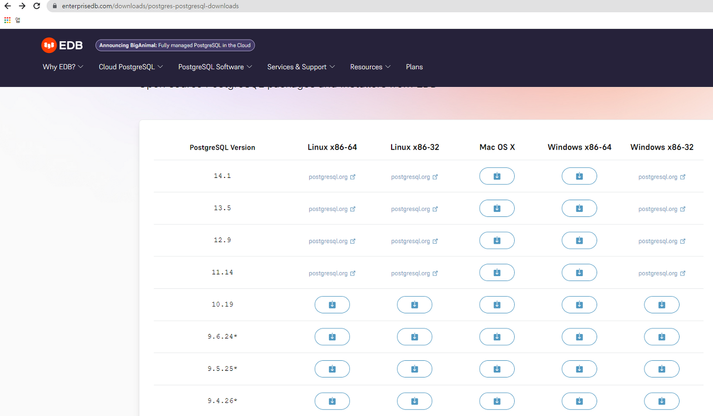Download PostgreSQL 12.9 for Windows x86-64
This screenshot has width=713, height=416.
[579, 241]
